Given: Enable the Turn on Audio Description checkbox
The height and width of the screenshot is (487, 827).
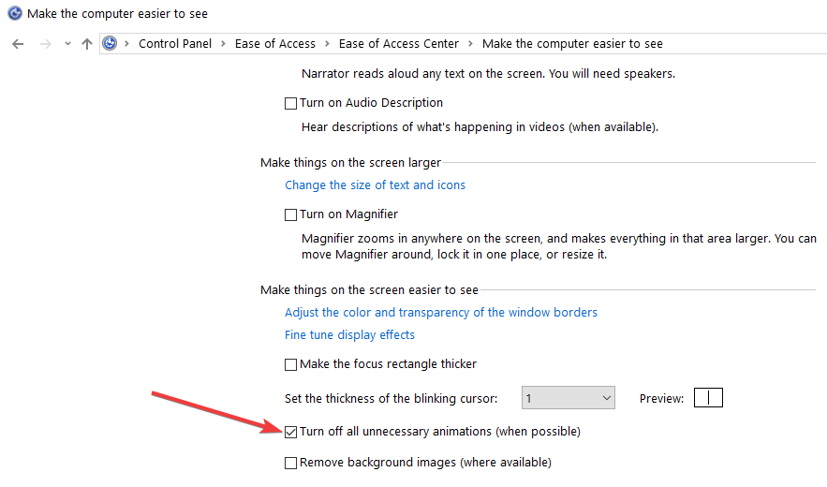Looking at the screenshot, I should coord(290,103).
